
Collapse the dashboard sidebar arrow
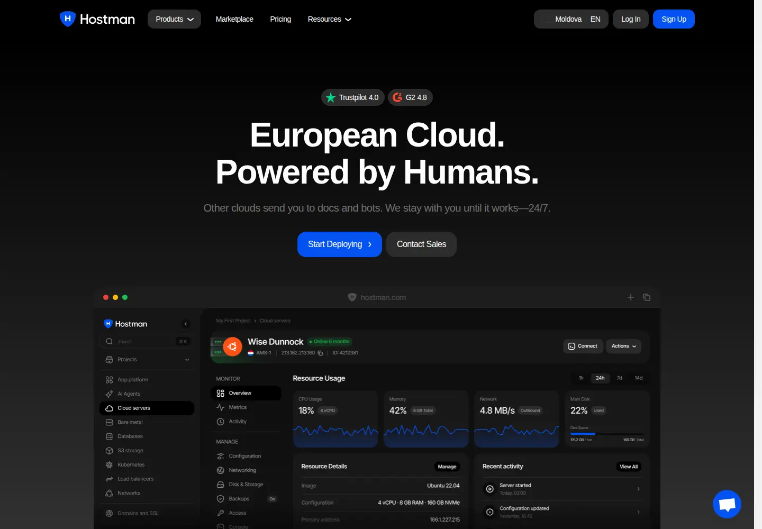186,324
